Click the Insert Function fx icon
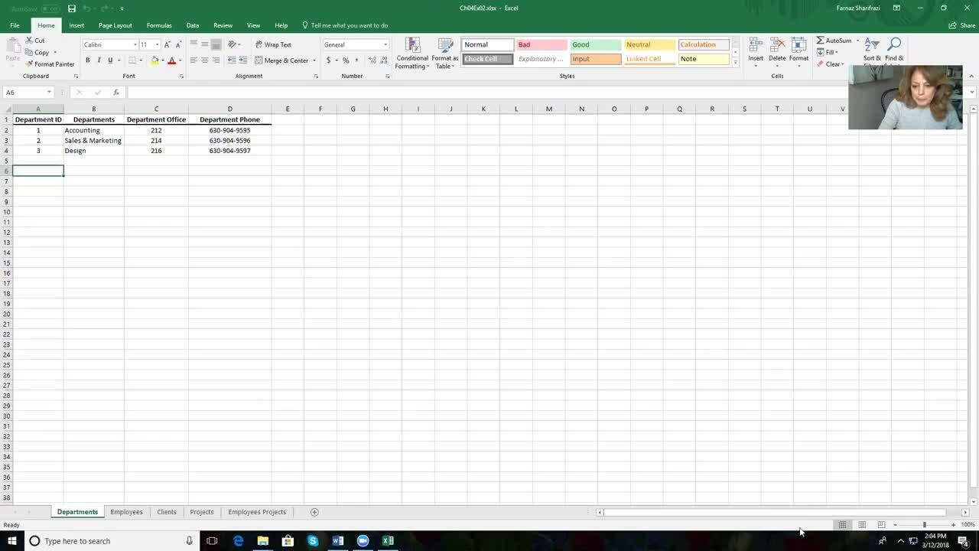 pos(116,93)
